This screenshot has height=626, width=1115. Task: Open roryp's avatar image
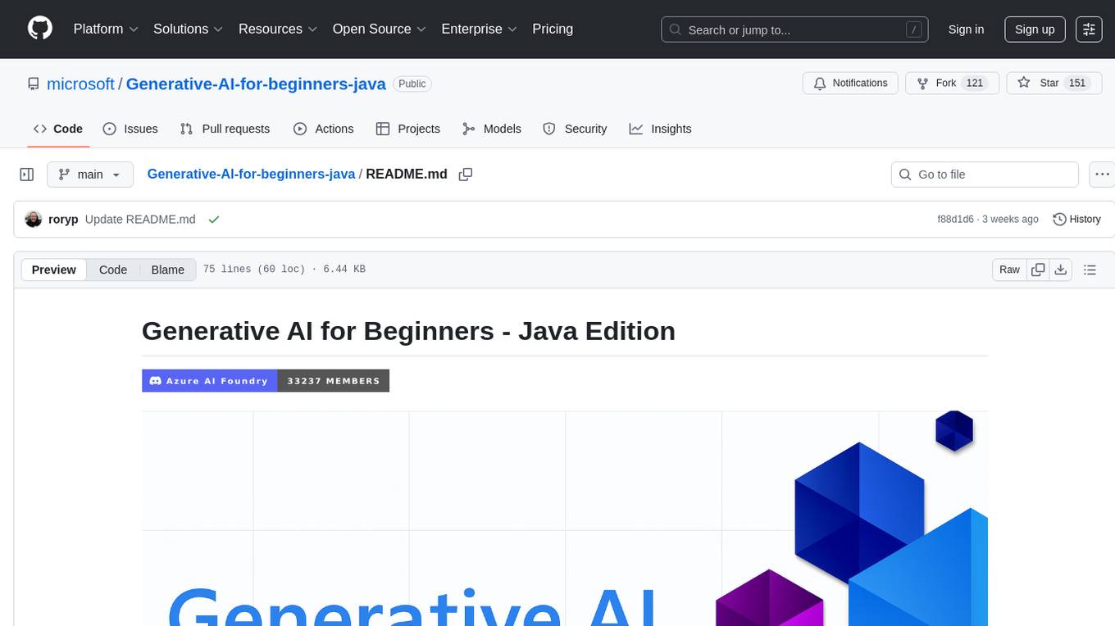click(x=34, y=220)
